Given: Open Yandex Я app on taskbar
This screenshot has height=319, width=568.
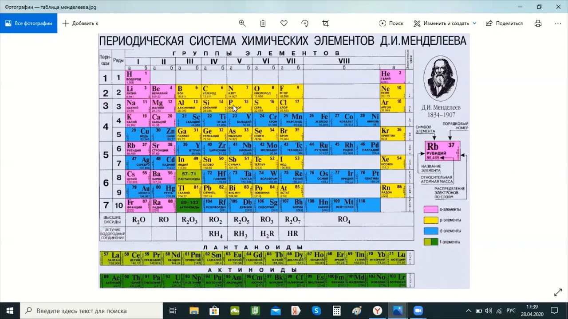Looking at the screenshot, I should 296,311.
